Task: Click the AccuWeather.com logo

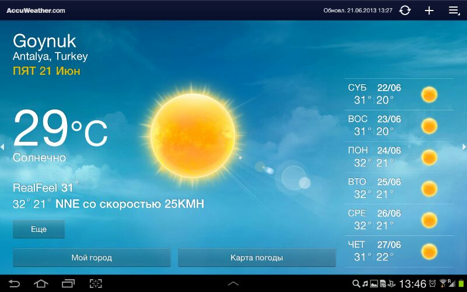Action: [36, 11]
